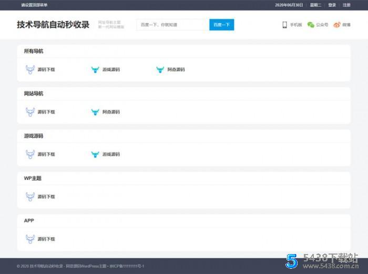Open 源码下载 link in 游戏源码 section
Viewport: 368px width, 274px height.
[x=46, y=154]
